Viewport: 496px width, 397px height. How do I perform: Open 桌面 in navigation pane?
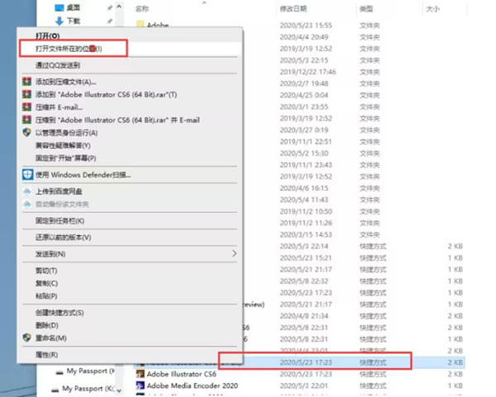[74, 8]
